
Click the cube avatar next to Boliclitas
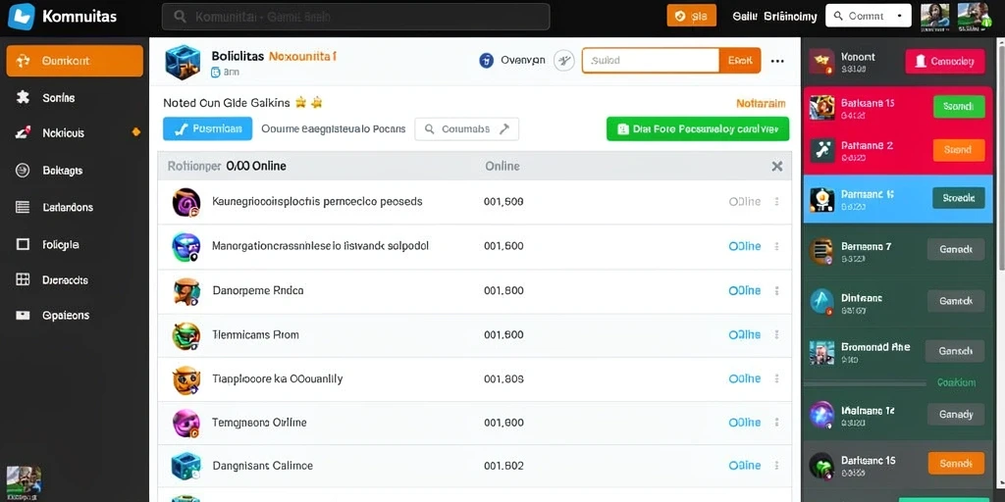pyautogui.click(x=183, y=62)
